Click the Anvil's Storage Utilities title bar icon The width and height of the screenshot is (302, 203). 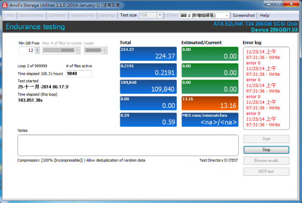tap(5, 5)
